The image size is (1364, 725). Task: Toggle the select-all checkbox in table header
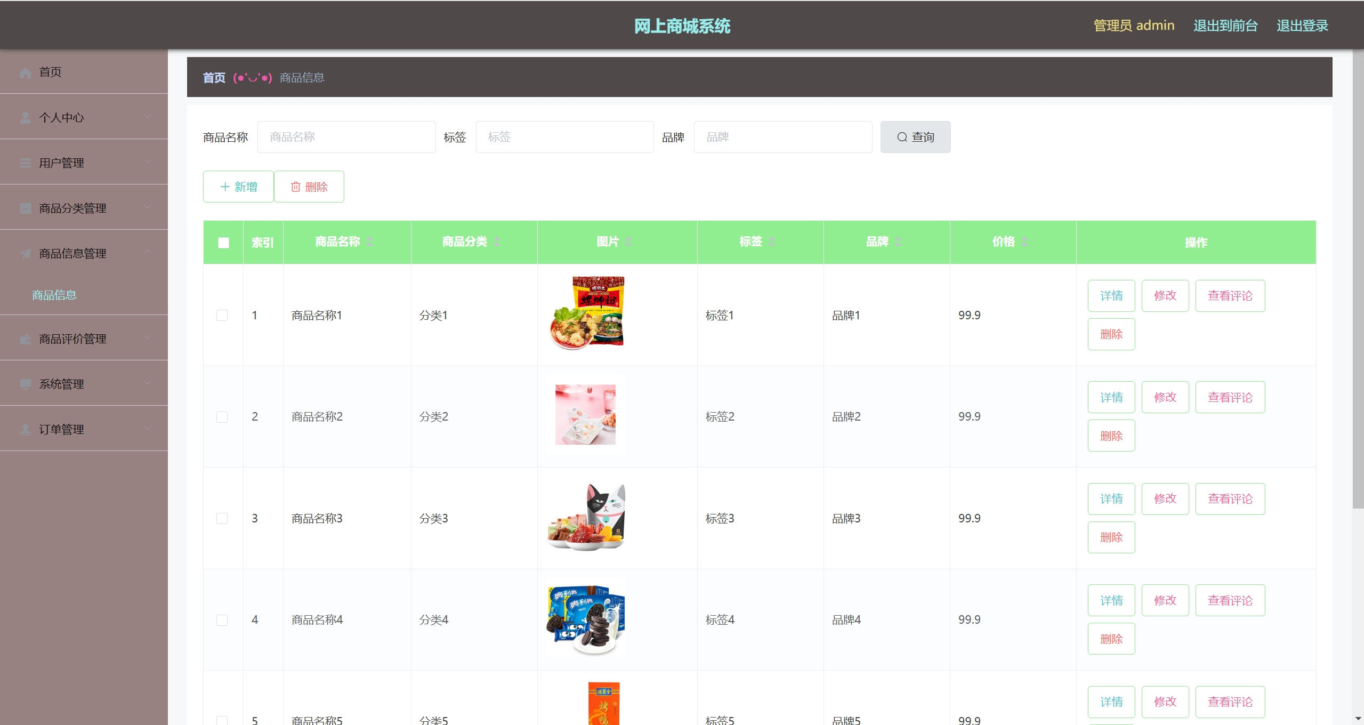click(223, 243)
